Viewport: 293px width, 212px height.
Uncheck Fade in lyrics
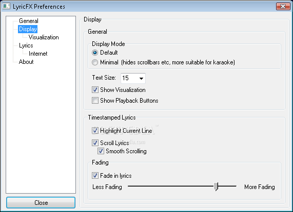click(x=95, y=175)
